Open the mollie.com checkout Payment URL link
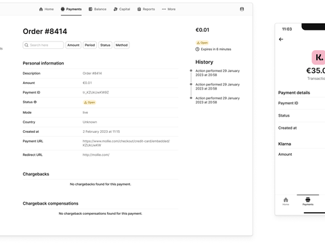The width and height of the screenshot is (325, 244). pos(126,143)
